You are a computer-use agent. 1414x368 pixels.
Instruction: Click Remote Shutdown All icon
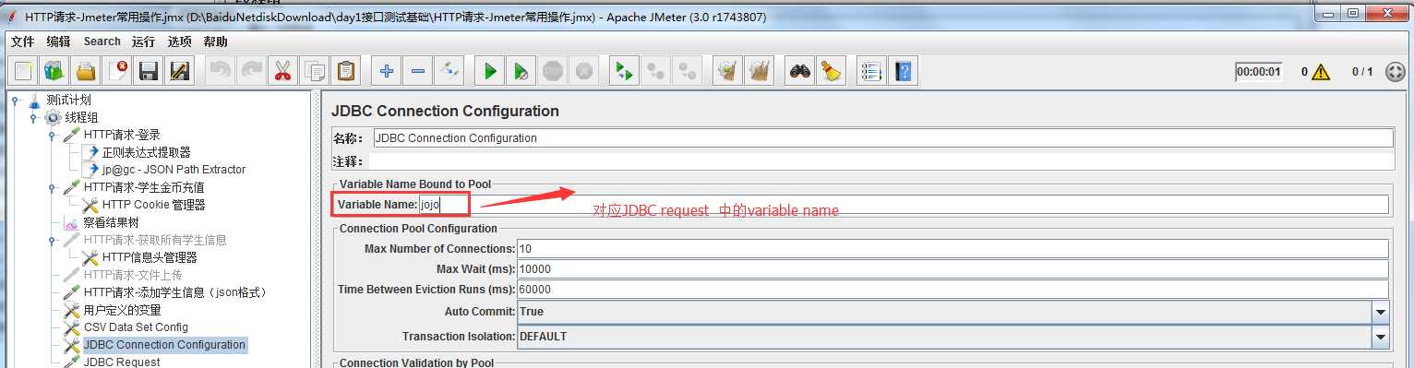pos(687,71)
